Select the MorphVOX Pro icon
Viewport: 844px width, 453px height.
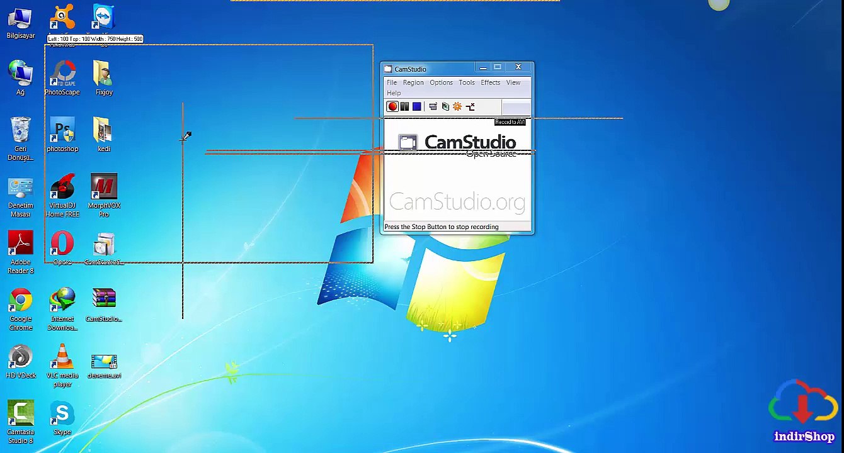coord(104,196)
